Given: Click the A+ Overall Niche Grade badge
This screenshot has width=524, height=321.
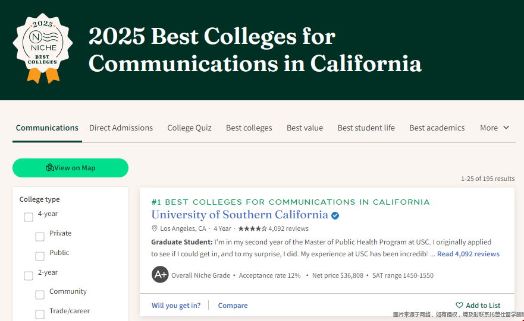Looking at the screenshot, I should [x=160, y=275].
